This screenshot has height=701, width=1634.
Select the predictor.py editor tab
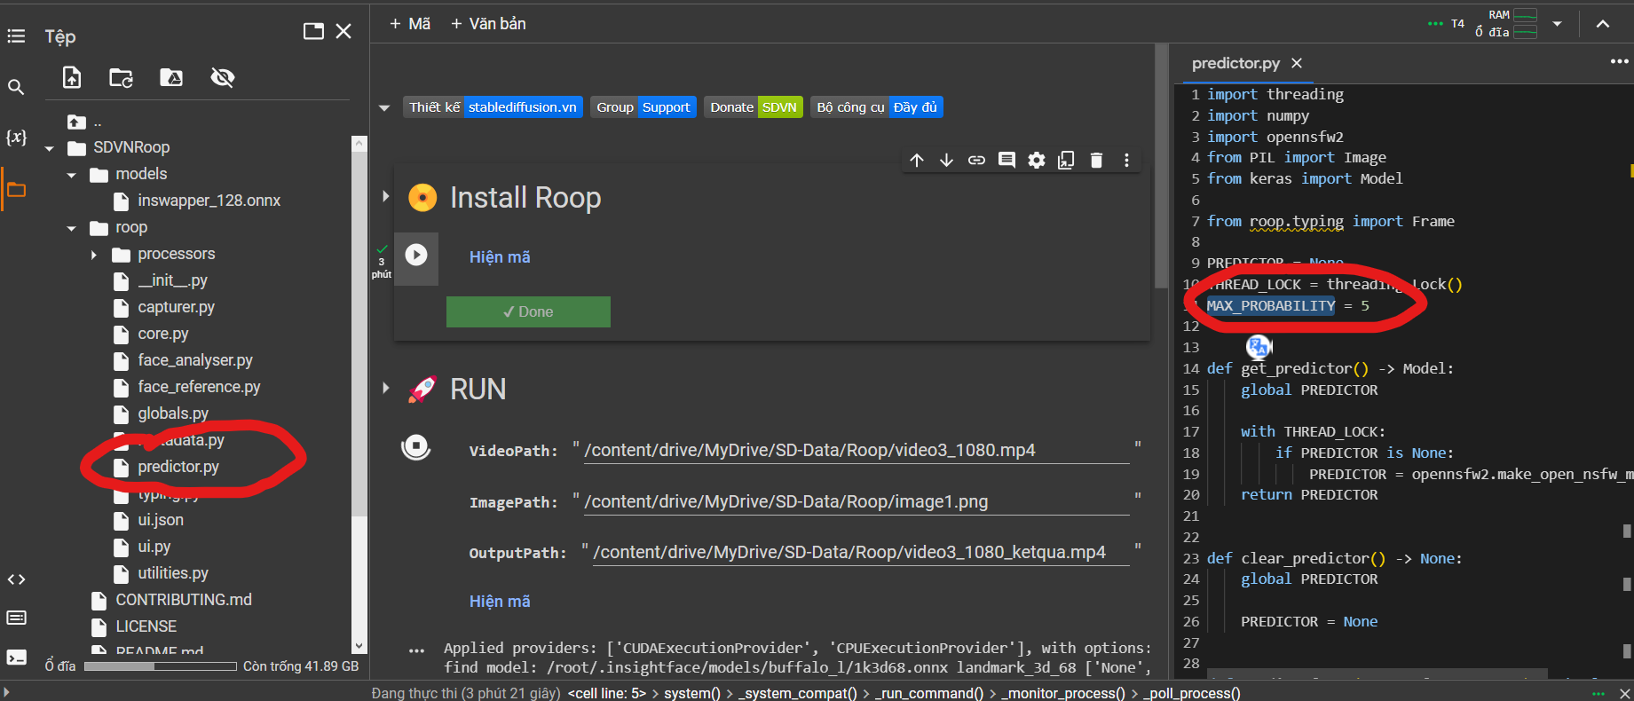[1235, 63]
